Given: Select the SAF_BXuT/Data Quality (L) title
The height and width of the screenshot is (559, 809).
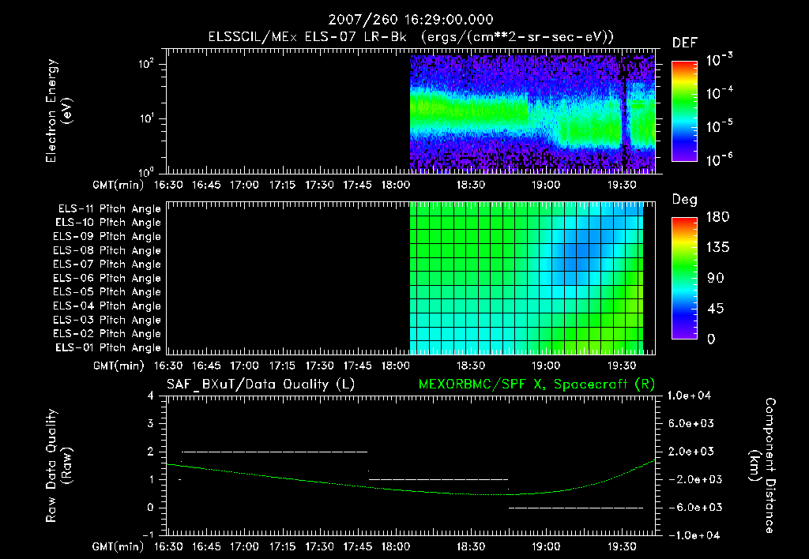Looking at the screenshot, I should click(x=261, y=385).
